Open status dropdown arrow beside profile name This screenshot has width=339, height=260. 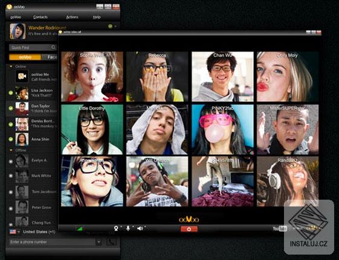pos(115,27)
